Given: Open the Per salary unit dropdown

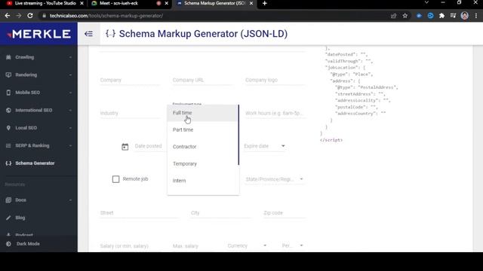Looking at the screenshot, I should point(293,246).
